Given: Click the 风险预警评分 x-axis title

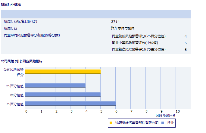Looking at the screenshot, I should (165, 116).
